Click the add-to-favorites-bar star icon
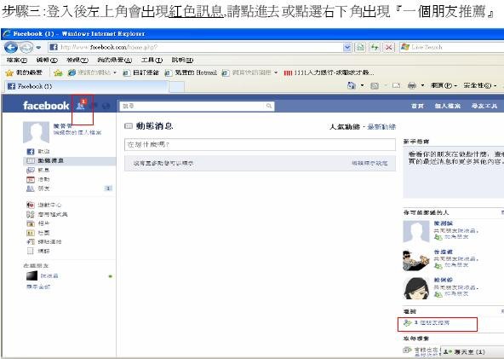This screenshot has width=504, height=359. 58,73
